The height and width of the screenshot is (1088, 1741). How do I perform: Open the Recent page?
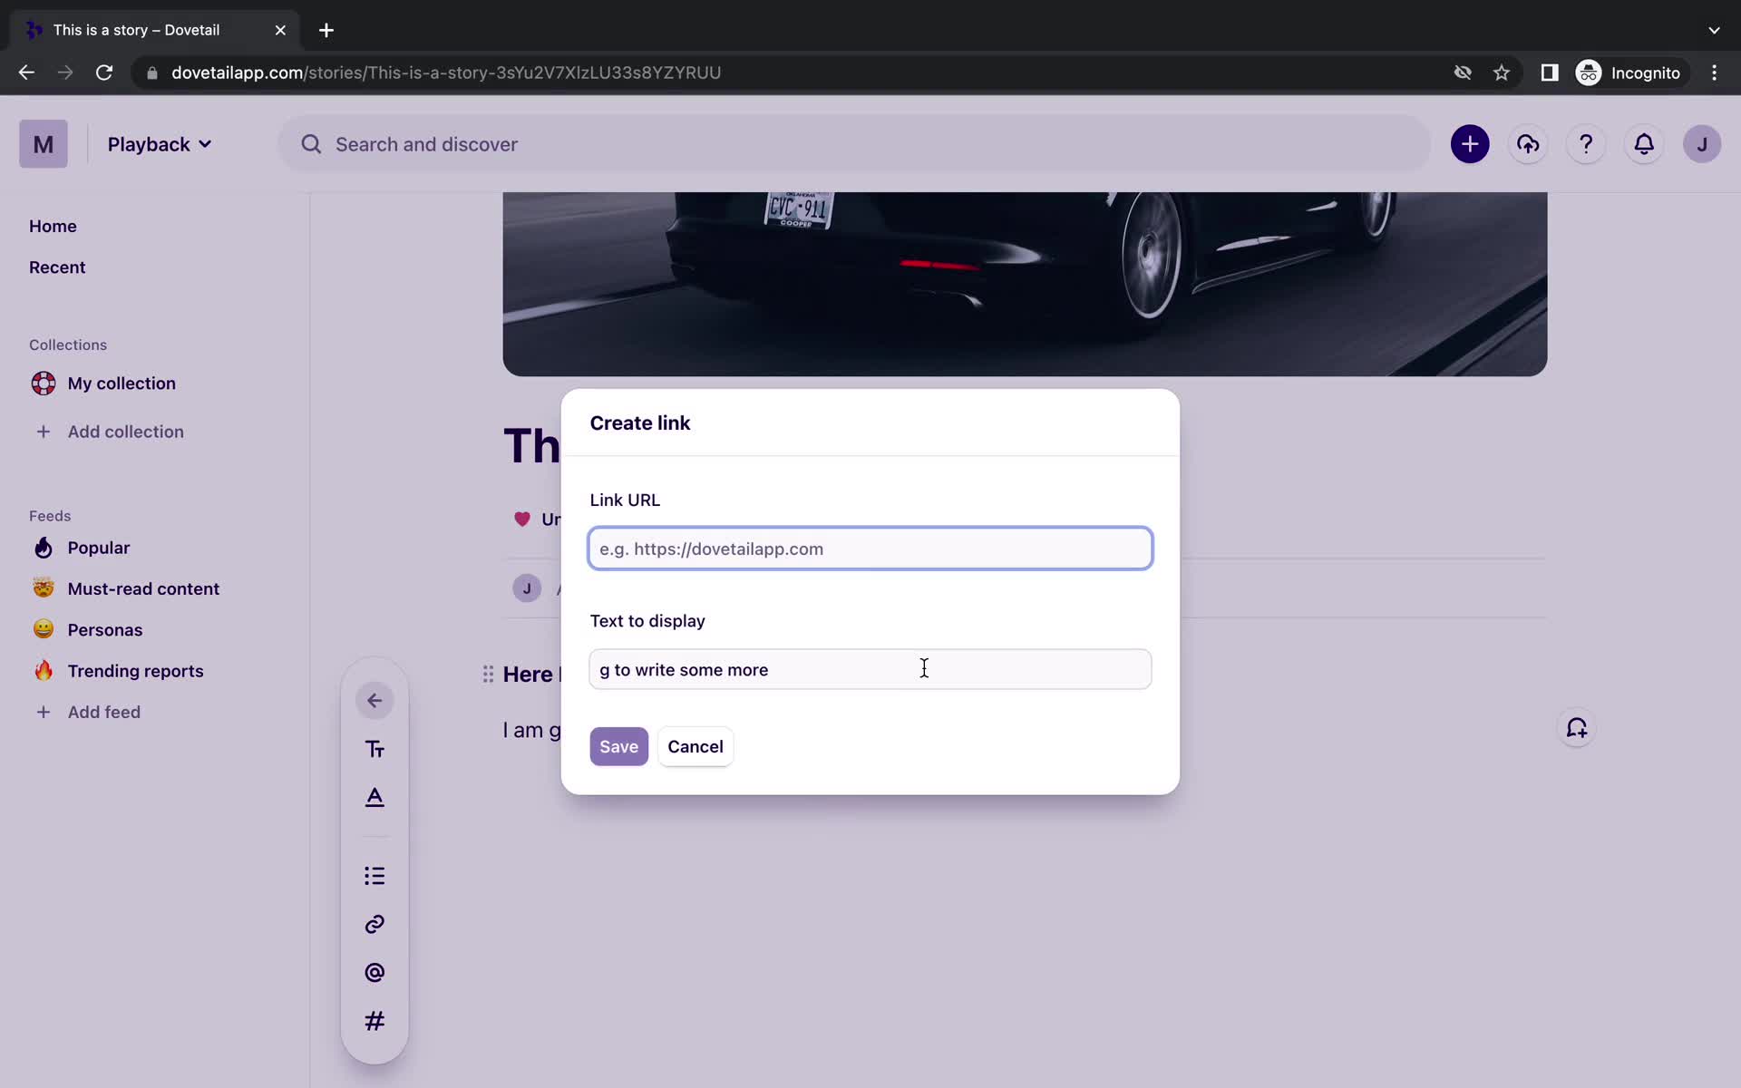tap(57, 267)
